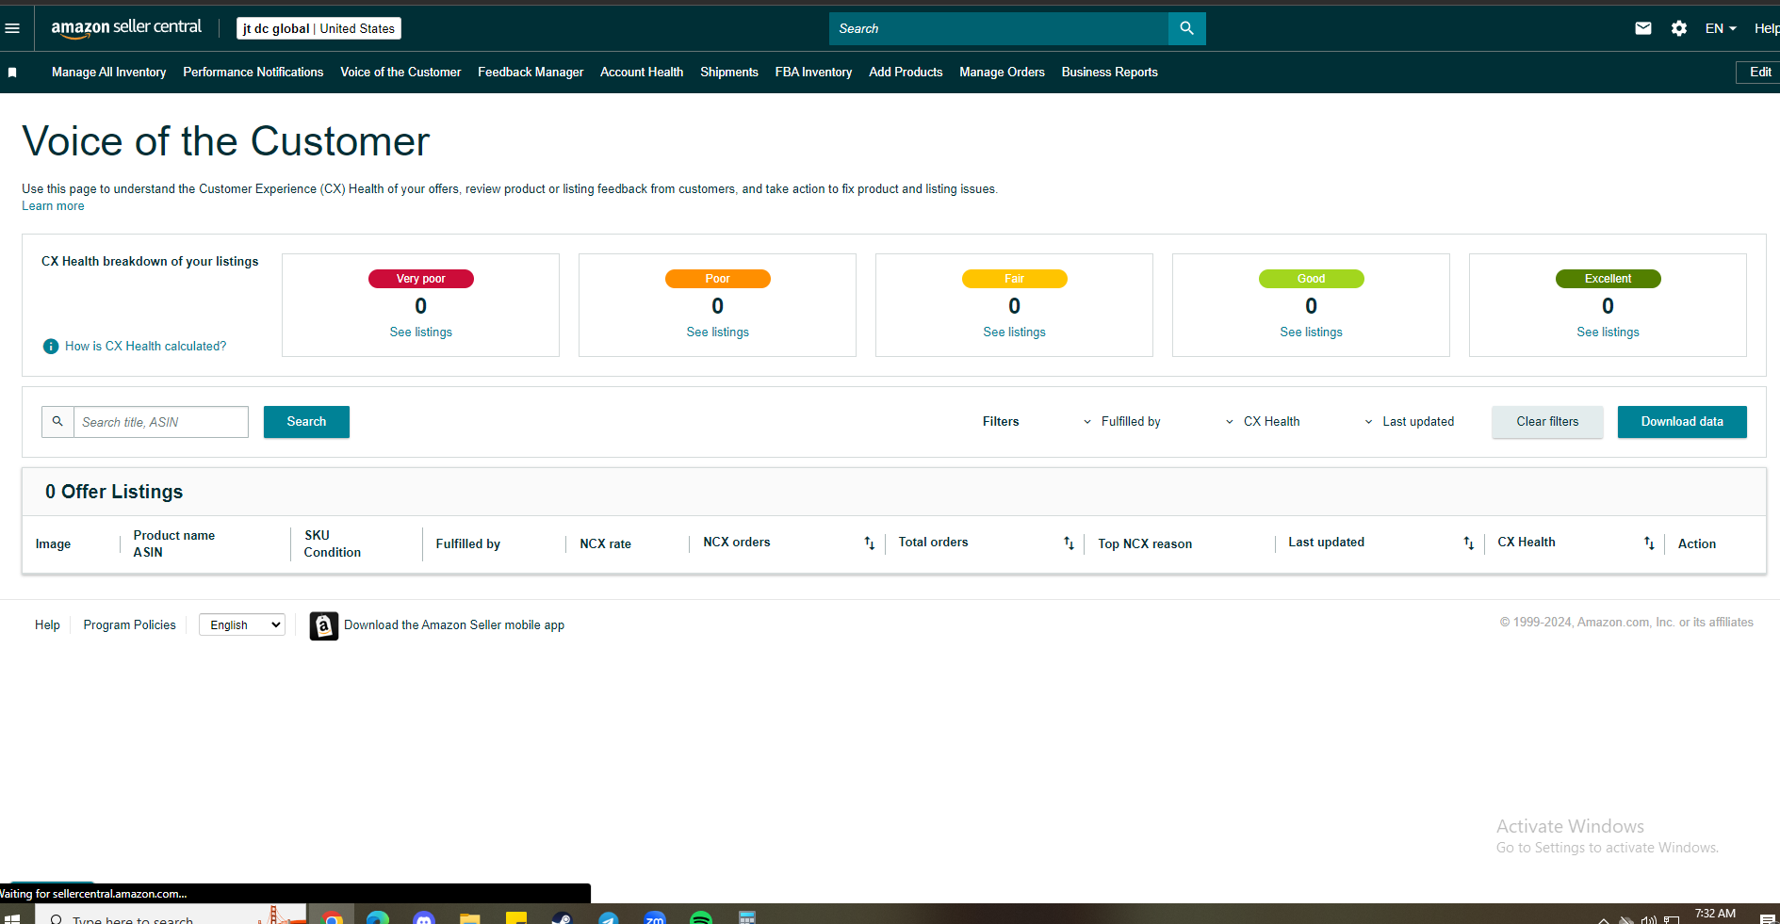Focus the Search title, ASIN input field
1780x924 pixels.
[x=161, y=422]
